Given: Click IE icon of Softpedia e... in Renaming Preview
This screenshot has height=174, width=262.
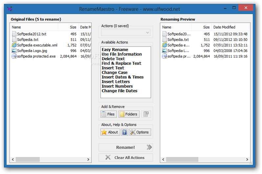Looking at the screenshot, I should coord(164,45).
